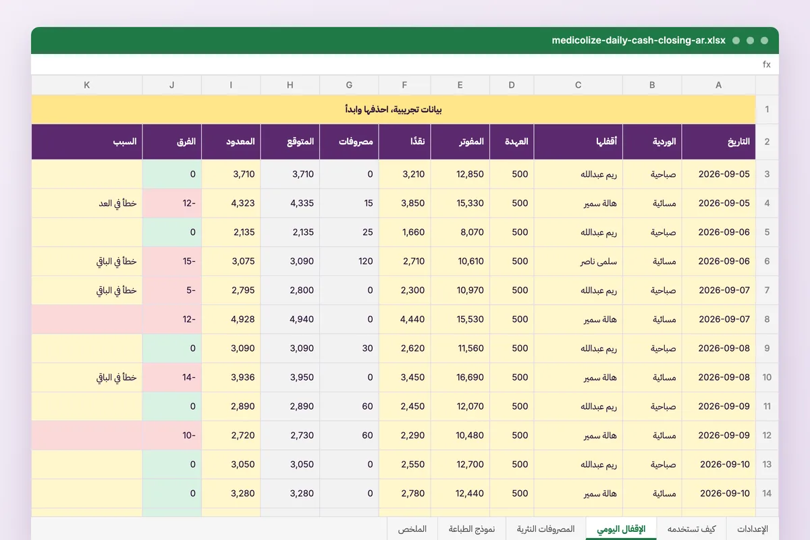The width and height of the screenshot is (810, 540).
Task: Select invoiced cell showing 11,560
Action: (x=460, y=348)
